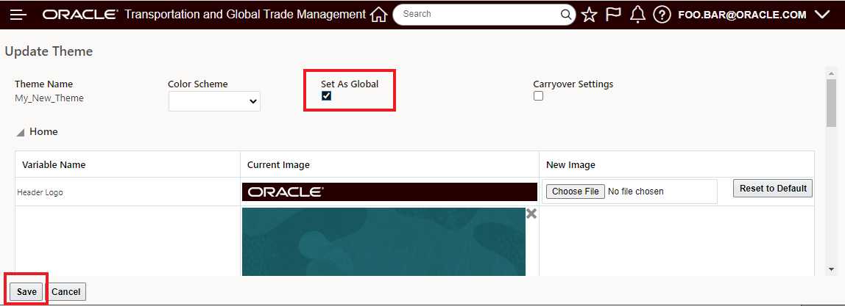The height and width of the screenshot is (306, 845).
Task: Open notifications bell icon
Action: (x=637, y=15)
